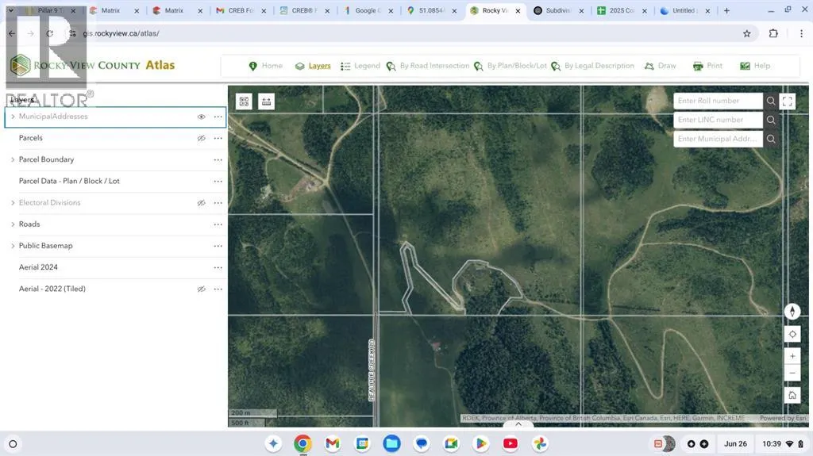Open the Legend panel
813x456 pixels.
click(x=360, y=66)
